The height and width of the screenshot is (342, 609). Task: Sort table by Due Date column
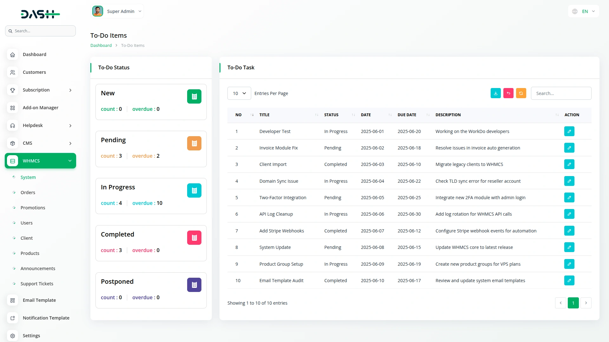407,115
